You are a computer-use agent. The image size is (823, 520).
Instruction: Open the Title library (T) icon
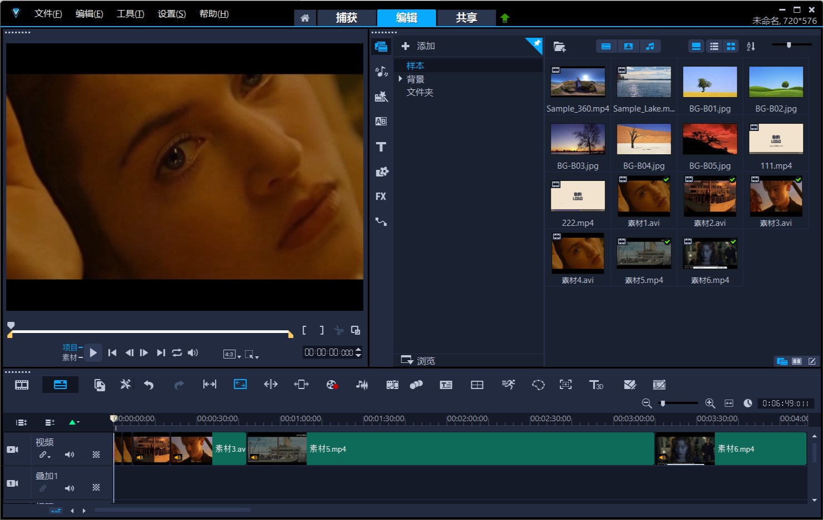coord(381,147)
